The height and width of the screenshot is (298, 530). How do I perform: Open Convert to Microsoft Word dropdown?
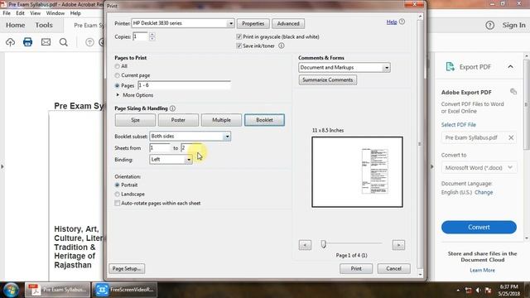(x=510, y=167)
